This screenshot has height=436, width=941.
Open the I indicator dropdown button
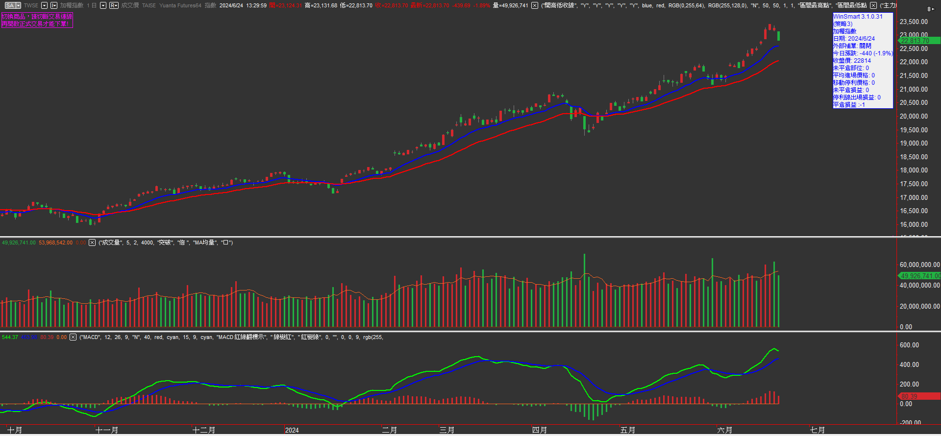click(54, 5)
